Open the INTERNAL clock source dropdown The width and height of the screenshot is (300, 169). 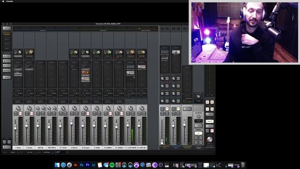click(47, 152)
